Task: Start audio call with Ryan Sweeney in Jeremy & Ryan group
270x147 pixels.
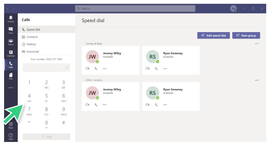Action: coord(156,68)
